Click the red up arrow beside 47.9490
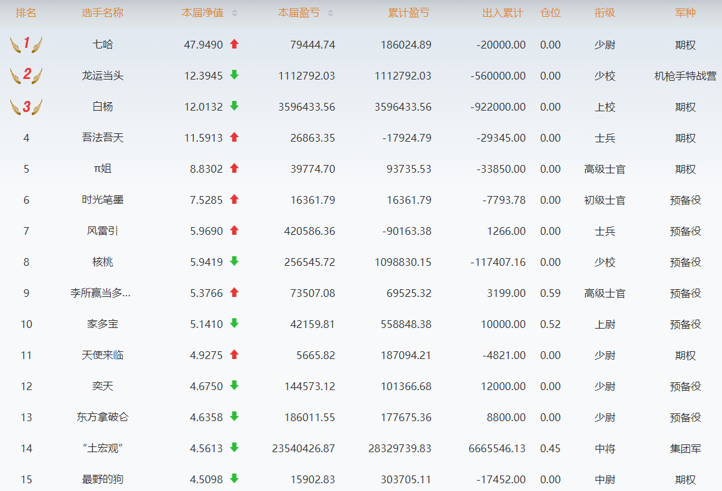 [x=235, y=44]
